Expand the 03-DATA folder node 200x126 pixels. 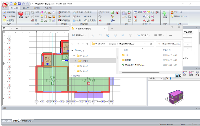tap(74, 71)
